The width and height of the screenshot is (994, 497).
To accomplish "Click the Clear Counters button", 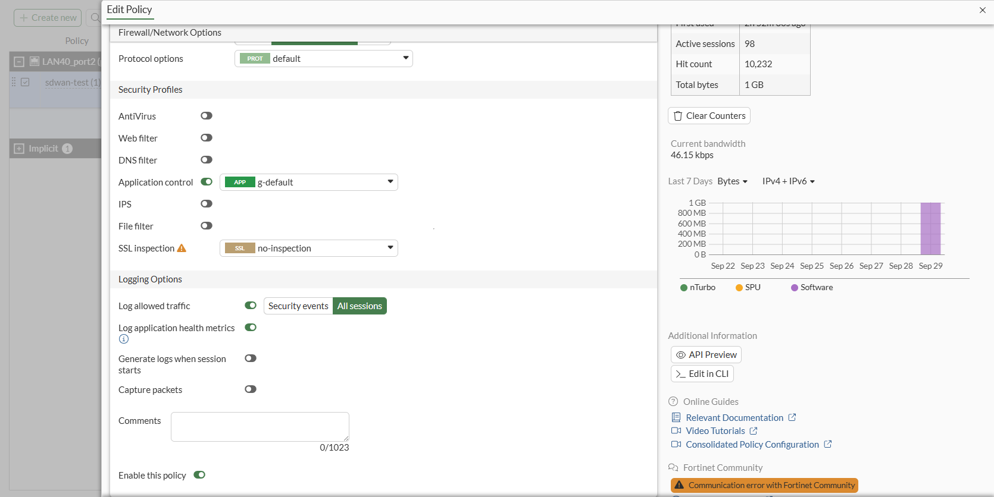I will click(709, 116).
